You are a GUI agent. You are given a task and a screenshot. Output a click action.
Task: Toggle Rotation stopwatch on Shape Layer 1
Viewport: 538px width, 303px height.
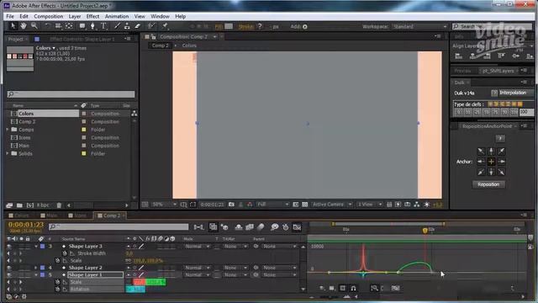coord(58,290)
